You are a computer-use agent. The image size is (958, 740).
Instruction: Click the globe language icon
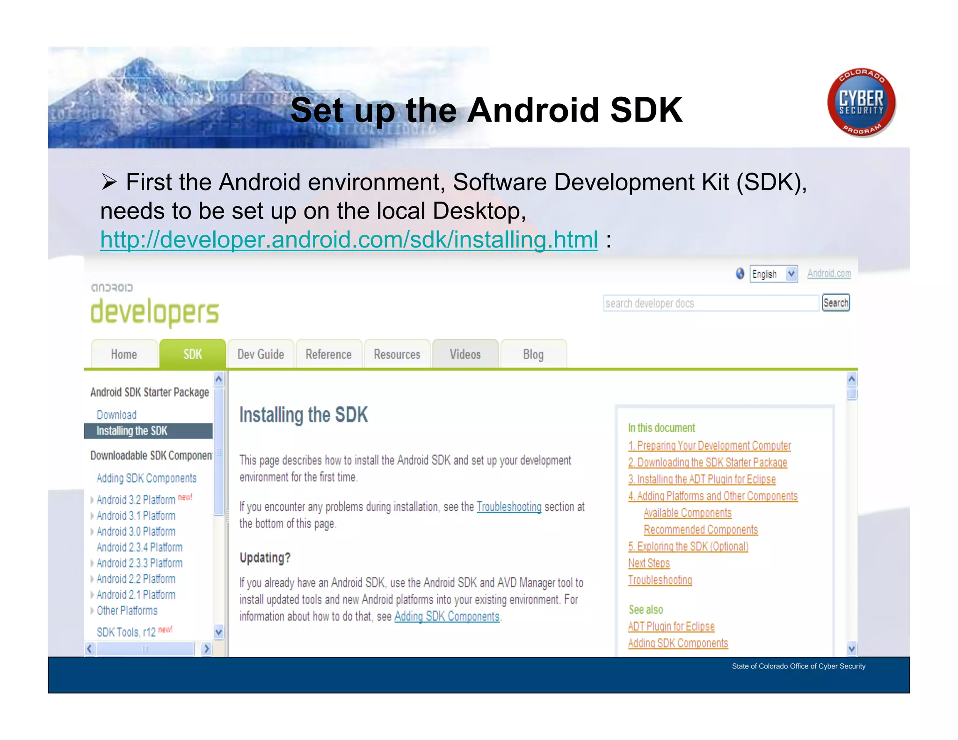(740, 274)
